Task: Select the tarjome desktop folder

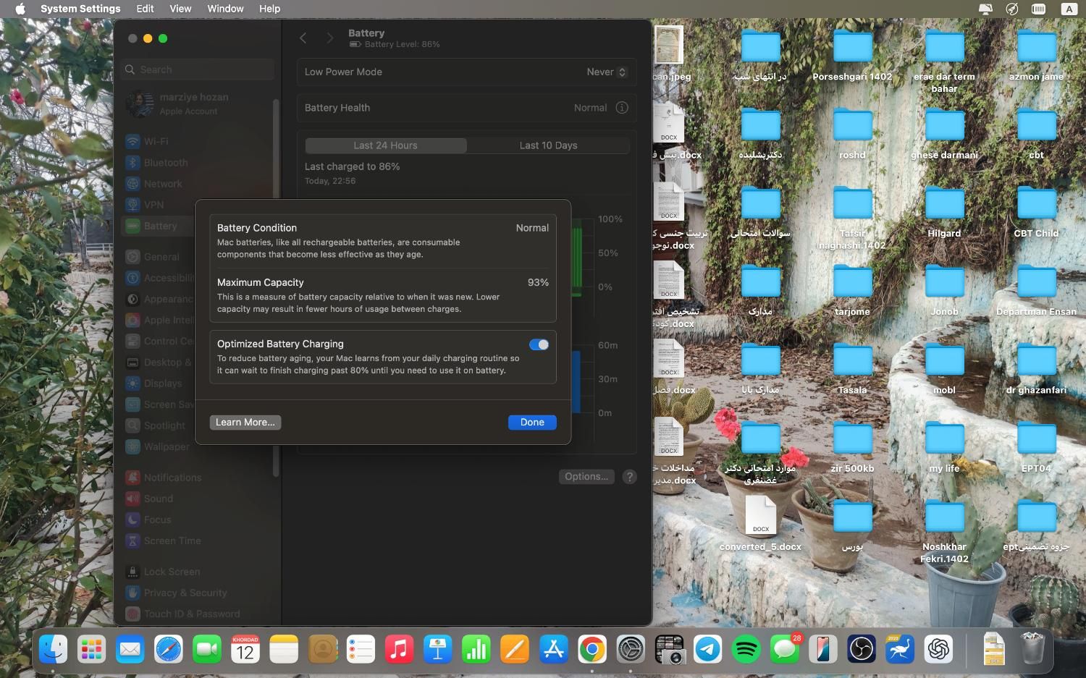Action: click(852, 290)
